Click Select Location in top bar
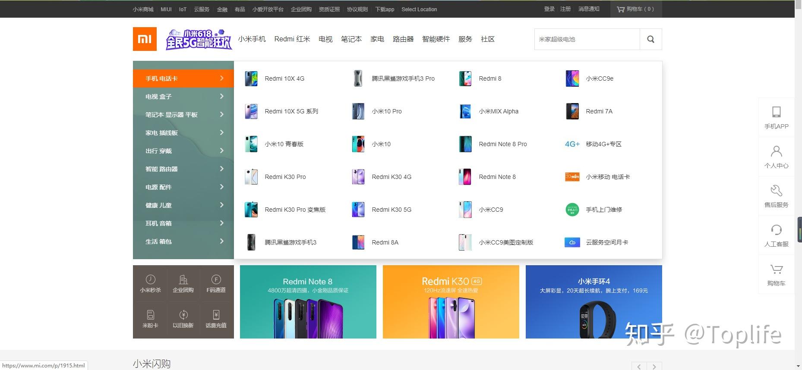The height and width of the screenshot is (370, 802). pos(419,9)
